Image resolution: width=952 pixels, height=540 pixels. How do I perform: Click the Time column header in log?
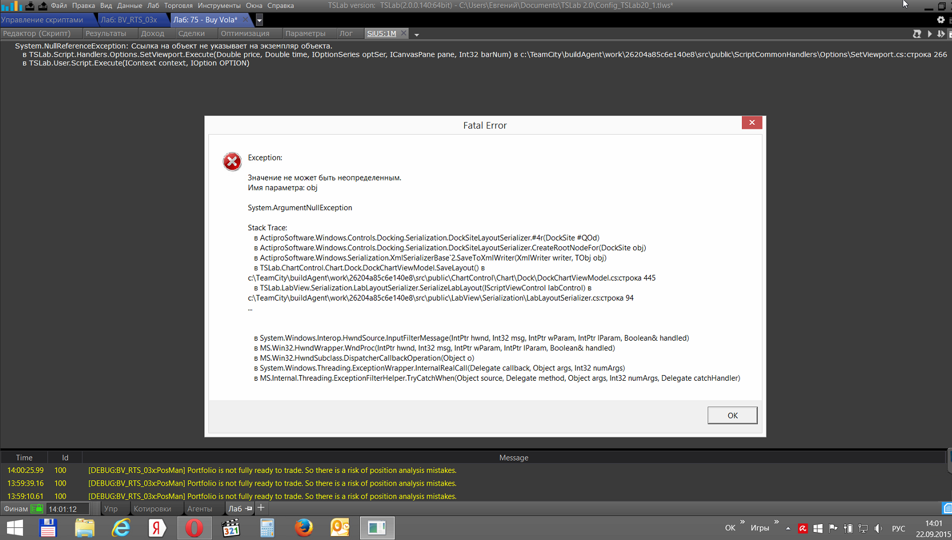24,458
